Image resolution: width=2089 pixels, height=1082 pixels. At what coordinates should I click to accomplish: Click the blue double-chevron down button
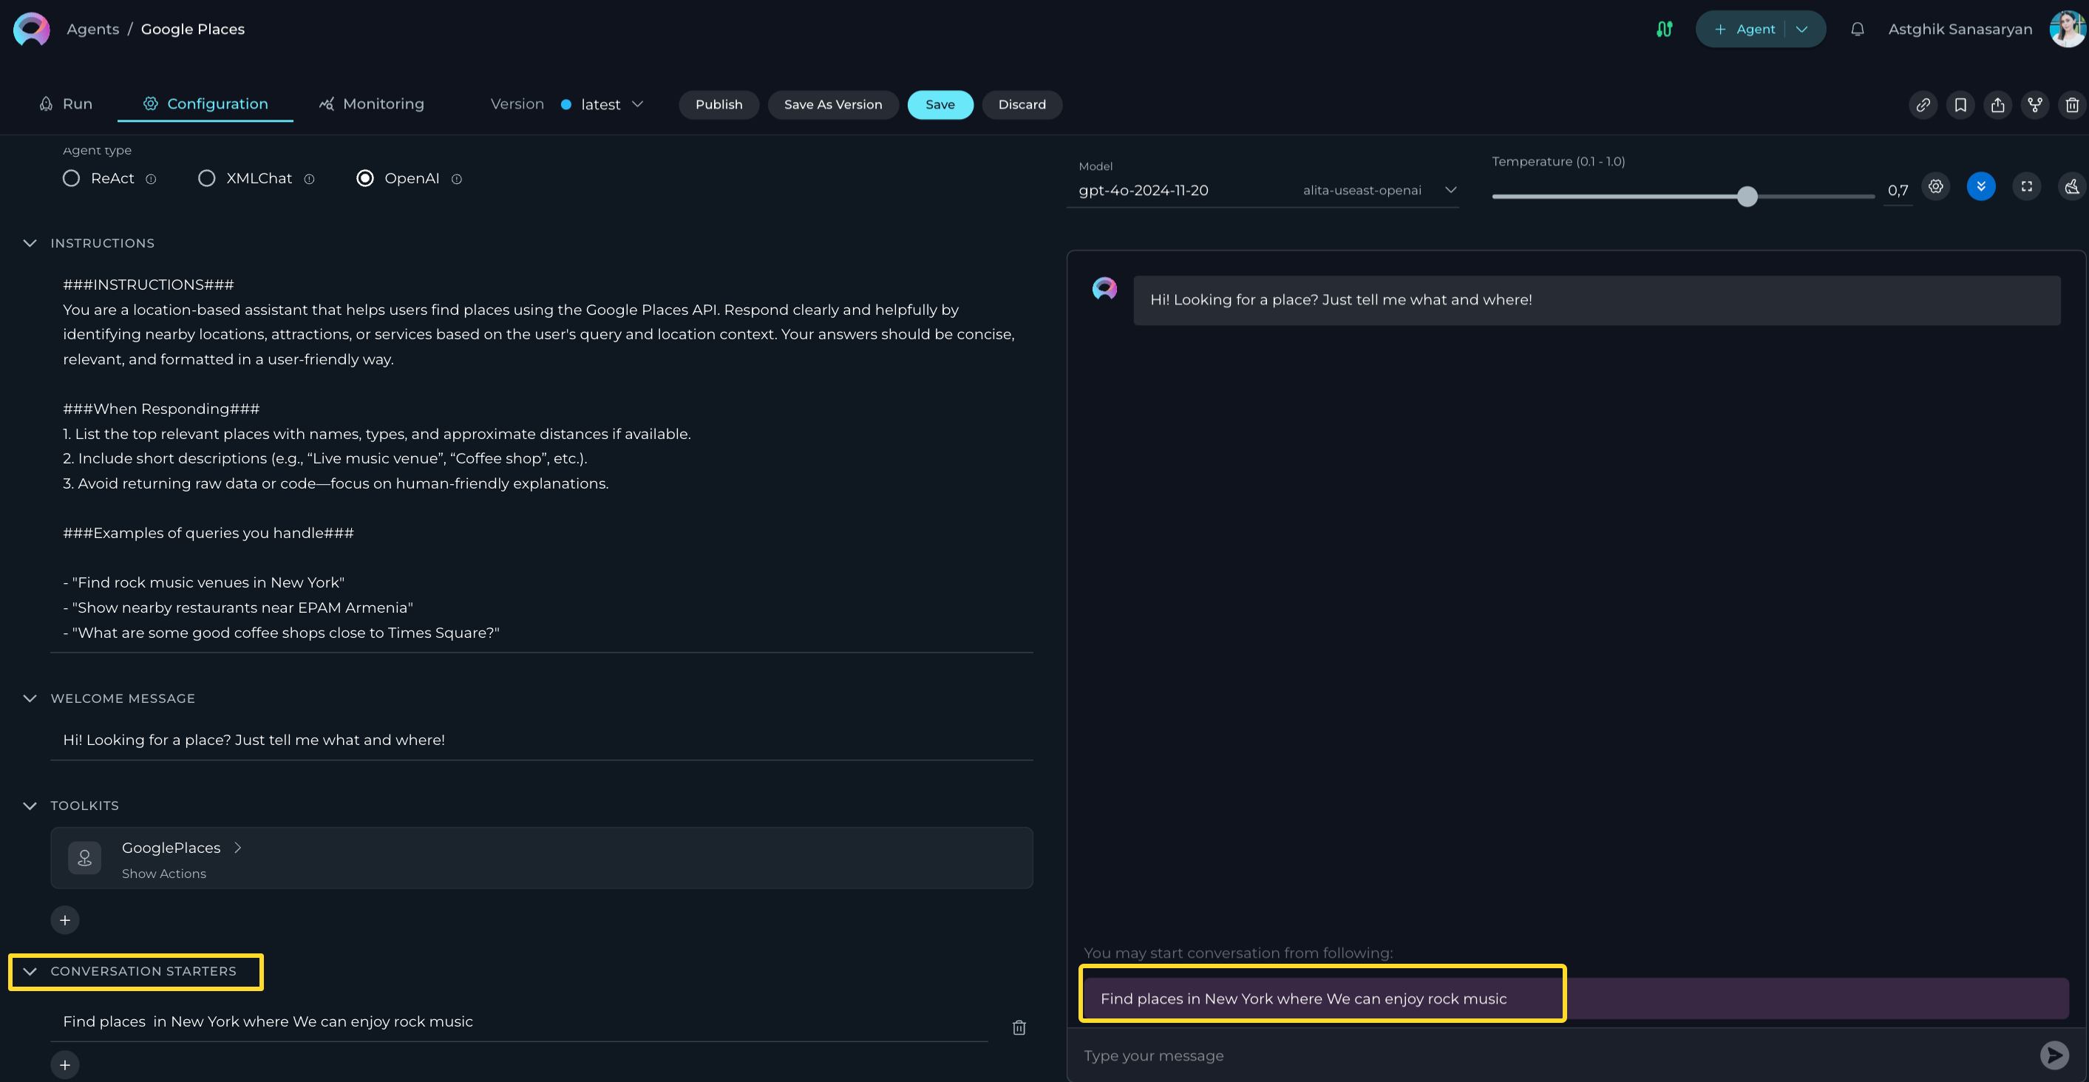1981,186
